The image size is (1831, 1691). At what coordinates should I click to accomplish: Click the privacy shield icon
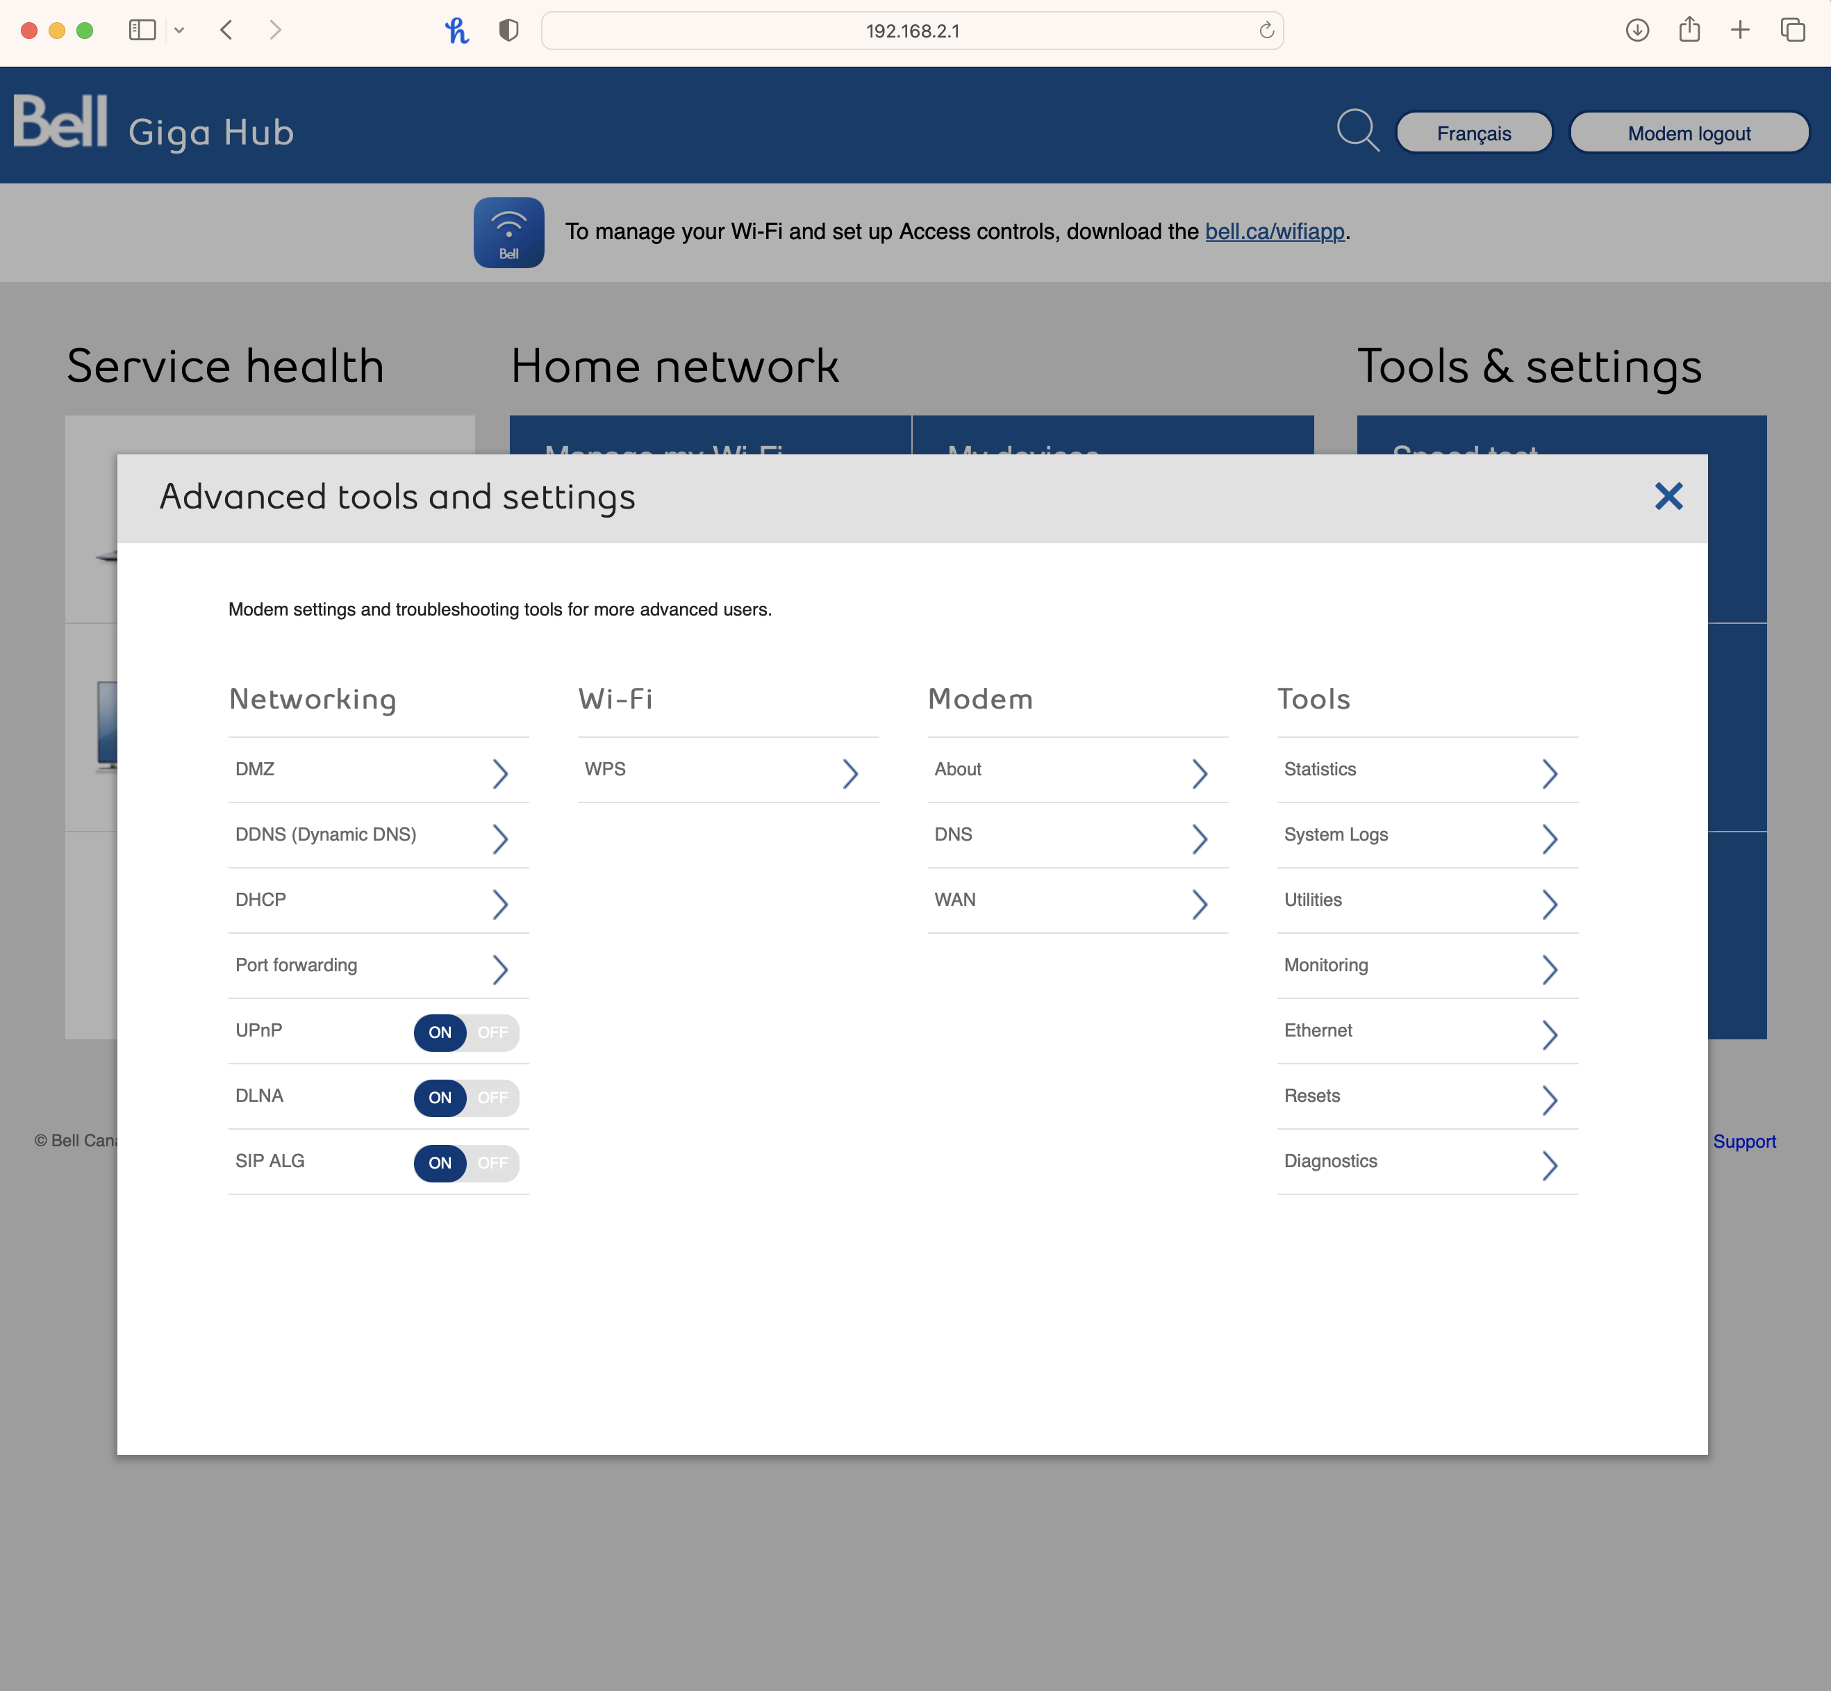click(x=508, y=30)
